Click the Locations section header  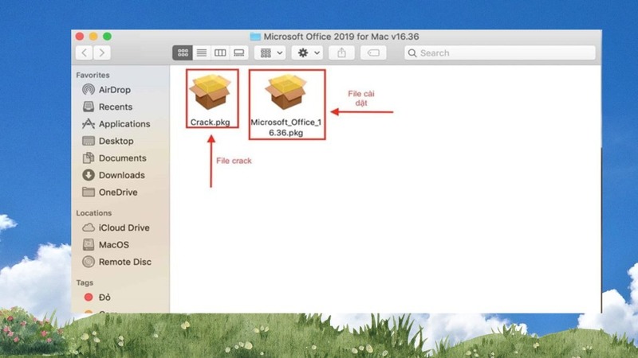[93, 213]
